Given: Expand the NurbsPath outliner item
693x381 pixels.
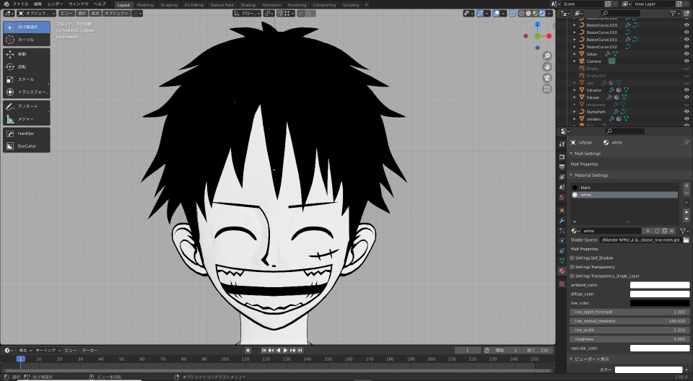Looking at the screenshot, I should click(x=575, y=112).
